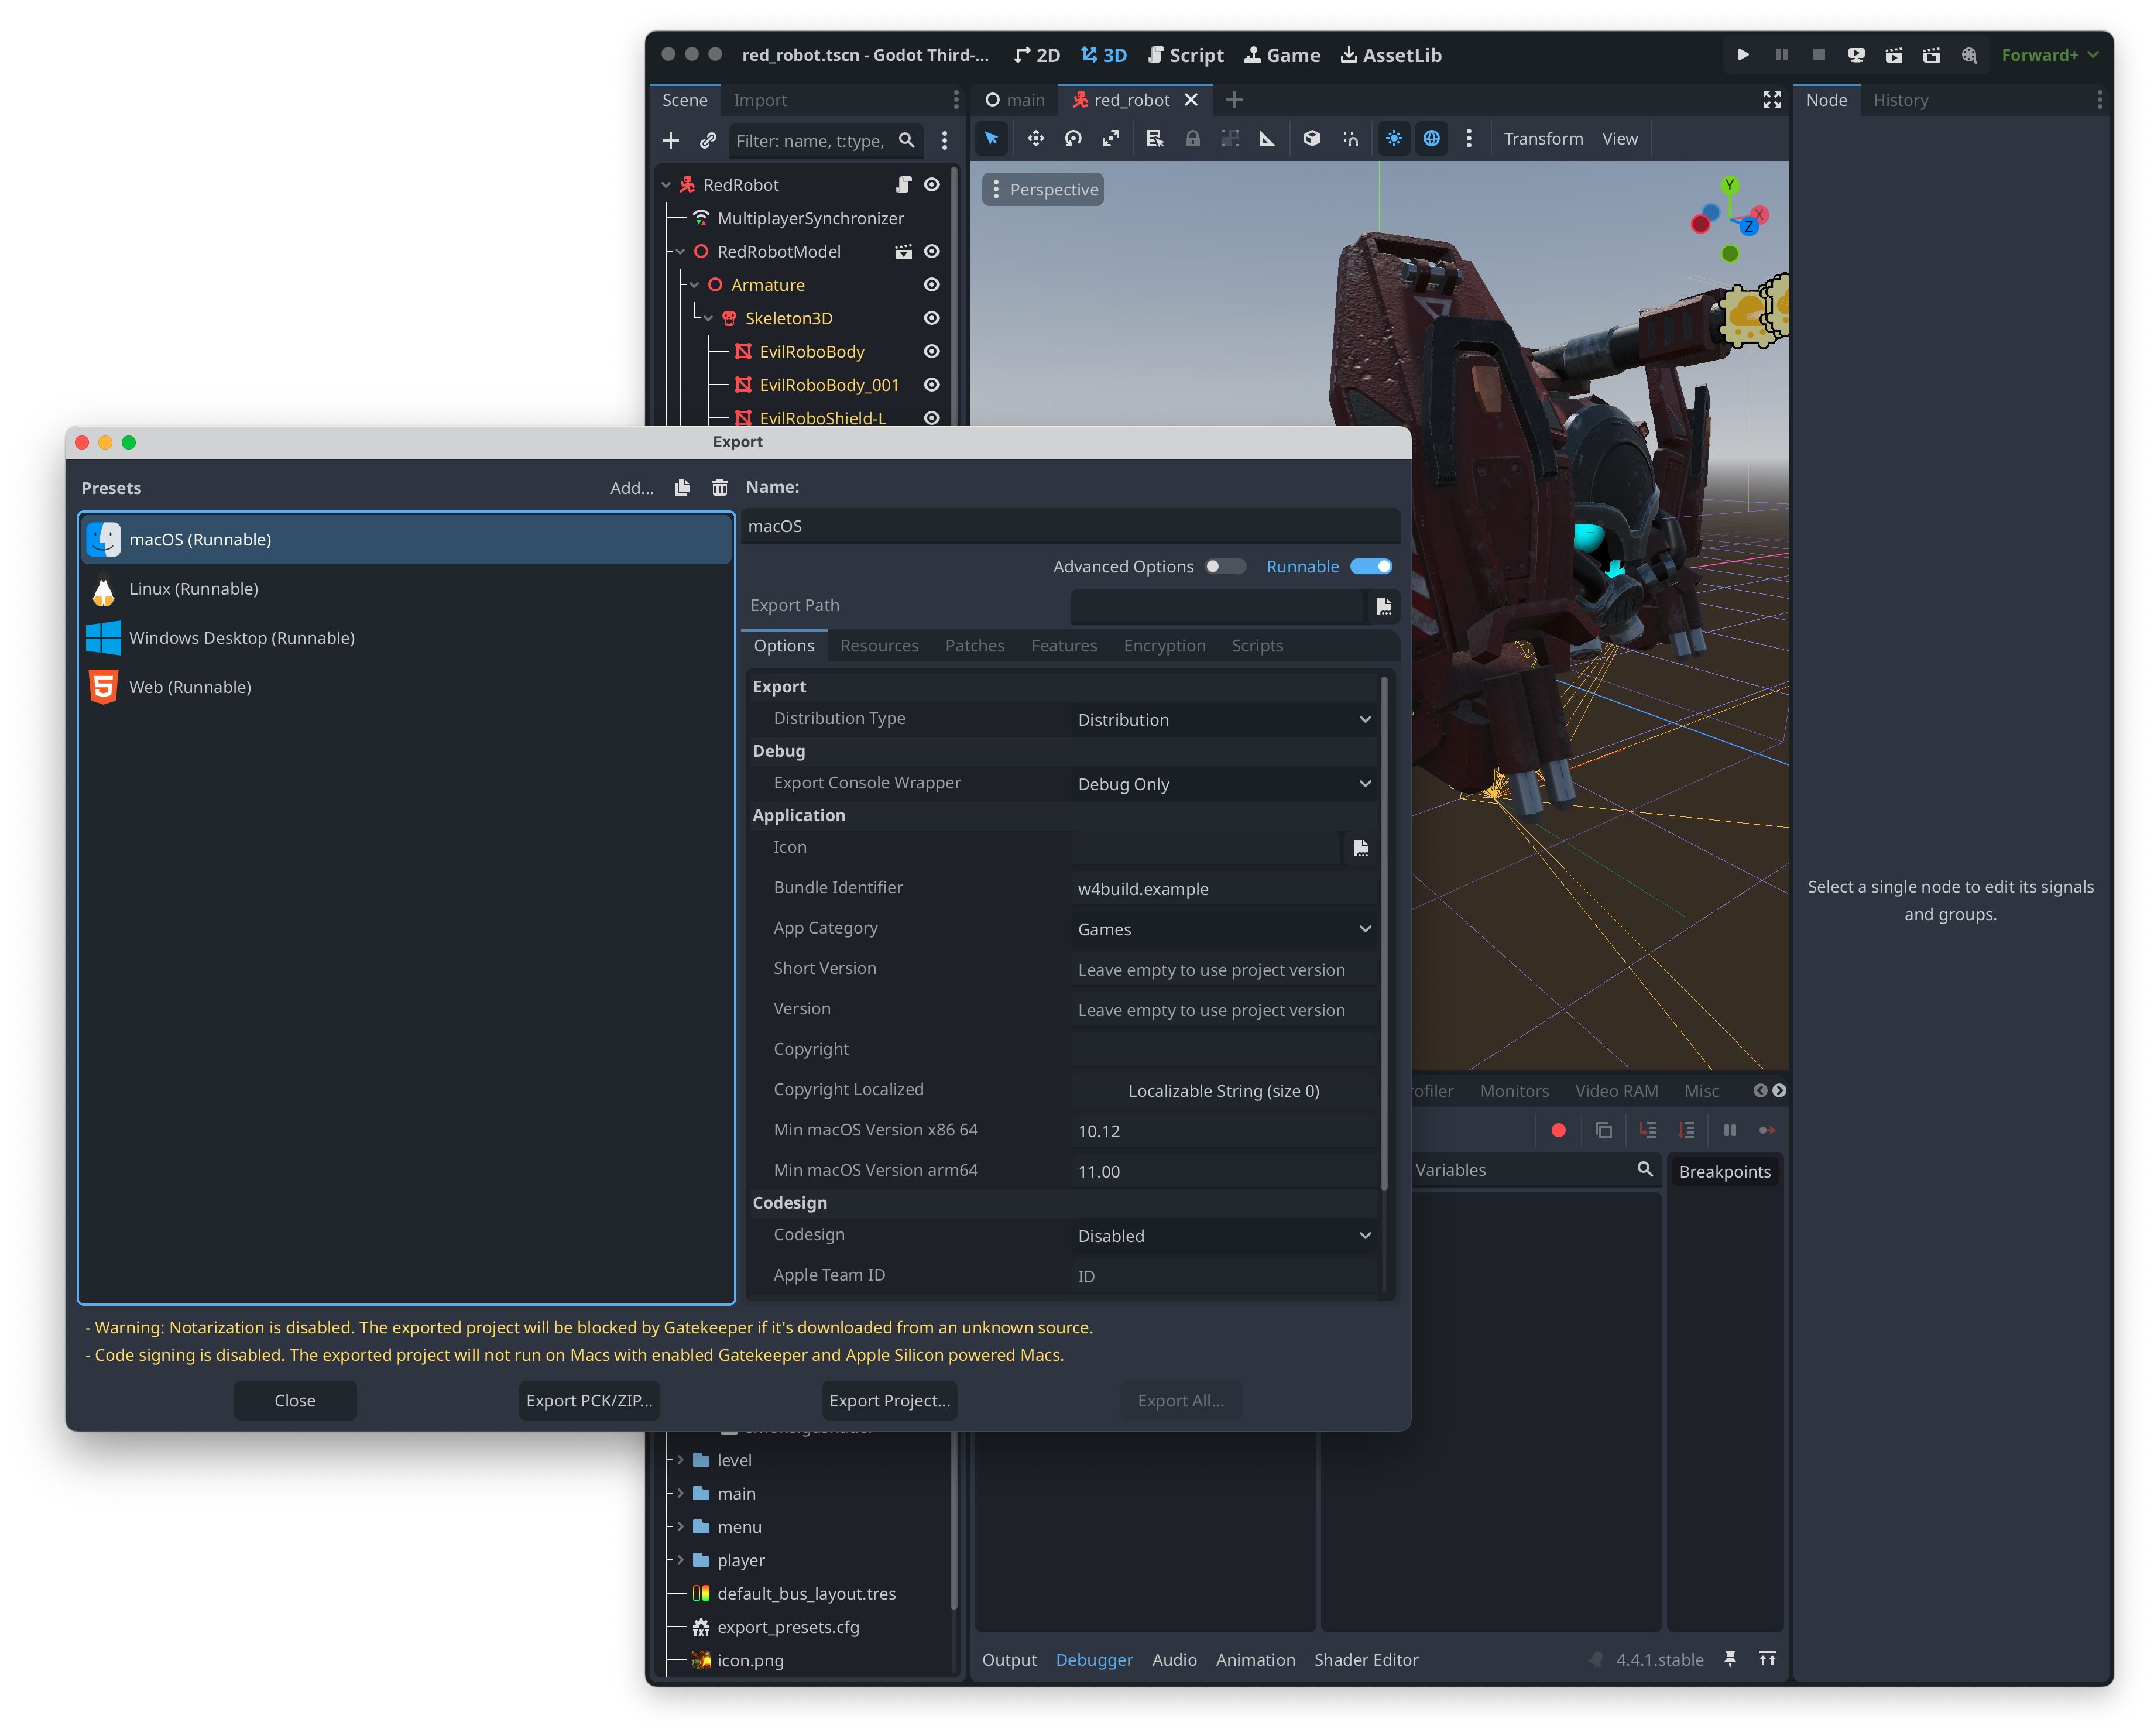Click the Perspective viewport menu button
Image resolution: width=2154 pixels, height=1736 pixels.
pos(1043,190)
